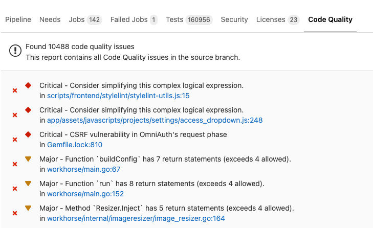Image resolution: width=373 pixels, height=228 pixels.
Task: Open the Failed Jobs tab
Action: click(x=134, y=19)
